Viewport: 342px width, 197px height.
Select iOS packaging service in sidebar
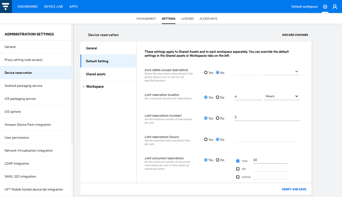(20, 99)
